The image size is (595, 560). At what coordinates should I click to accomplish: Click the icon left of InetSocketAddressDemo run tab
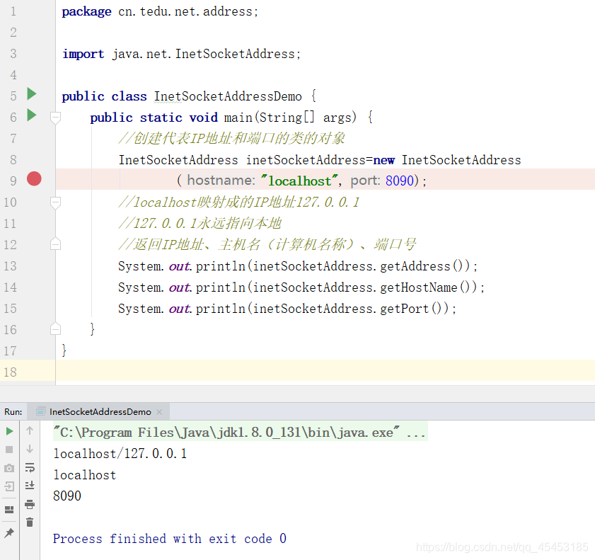click(40, 411)
